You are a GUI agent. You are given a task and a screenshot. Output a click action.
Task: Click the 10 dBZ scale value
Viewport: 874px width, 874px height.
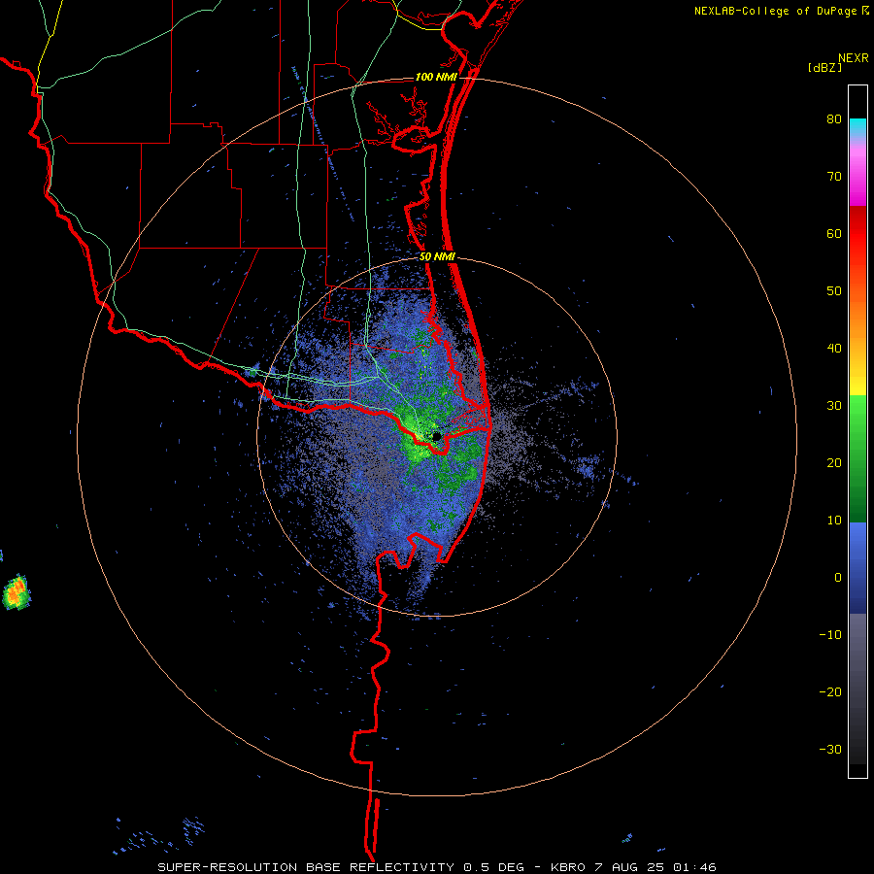pos(834,521)
